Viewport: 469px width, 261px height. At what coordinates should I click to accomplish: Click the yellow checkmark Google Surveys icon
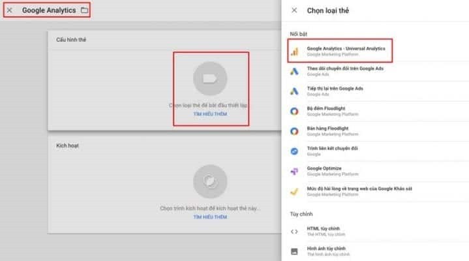294,192
